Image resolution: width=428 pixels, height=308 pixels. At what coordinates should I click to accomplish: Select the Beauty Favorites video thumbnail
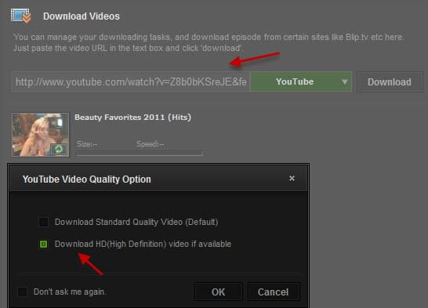[41, 135]
